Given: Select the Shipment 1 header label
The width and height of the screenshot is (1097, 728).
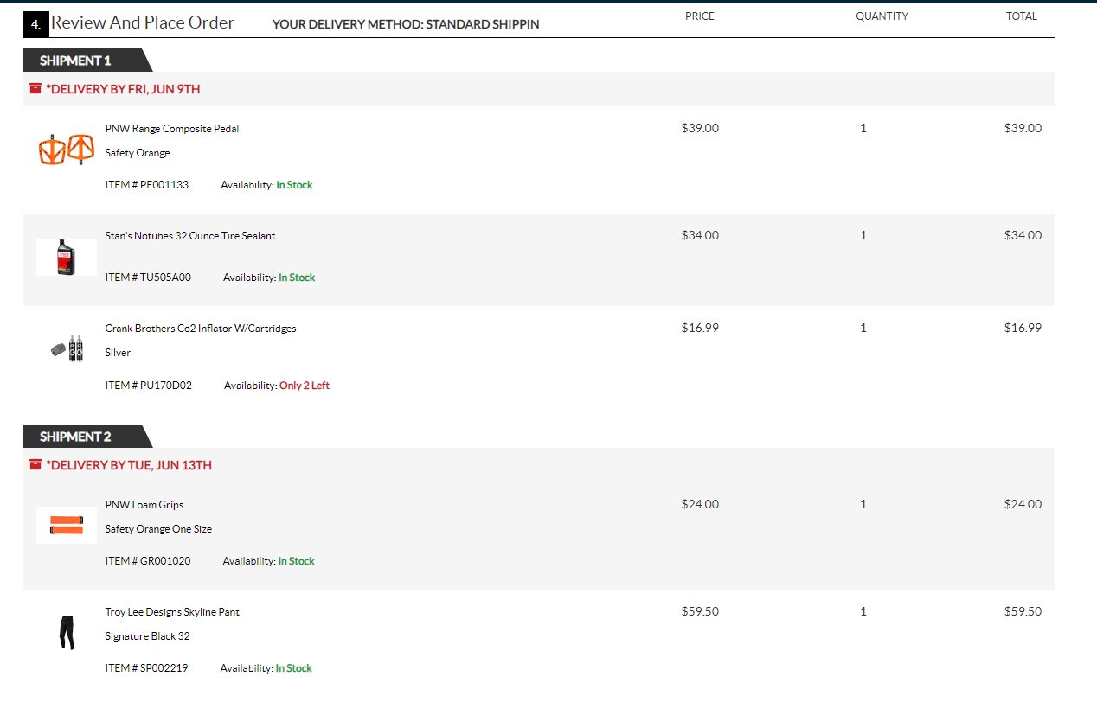Looking at the screenshot, I should point(75,61).
